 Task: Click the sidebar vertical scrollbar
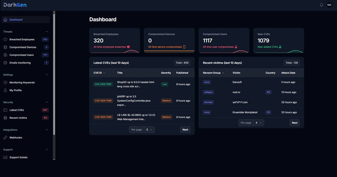(x=54, y=84)
